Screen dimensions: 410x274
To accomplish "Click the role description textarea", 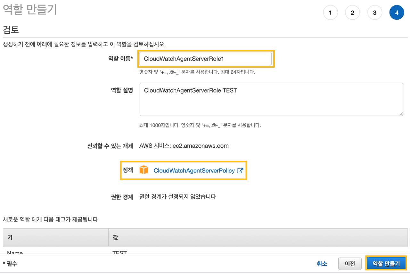I will tap(271, 99).
